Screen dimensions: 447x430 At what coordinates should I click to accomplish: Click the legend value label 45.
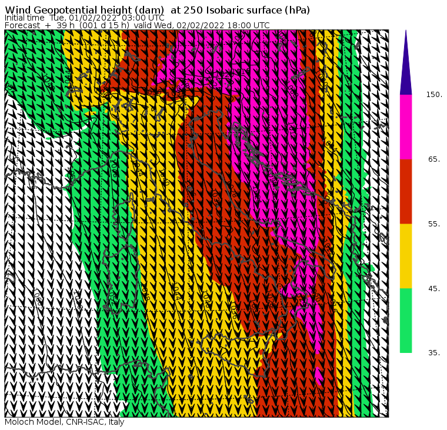click(x=435, y=289)
